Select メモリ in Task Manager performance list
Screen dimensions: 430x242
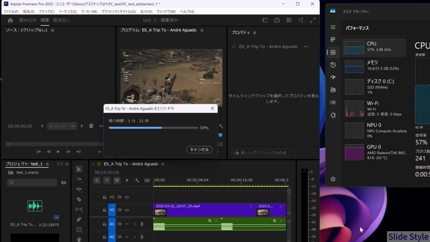click(374, 66)
